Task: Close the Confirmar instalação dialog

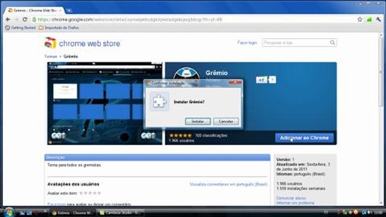Action: tap(235, 83)
